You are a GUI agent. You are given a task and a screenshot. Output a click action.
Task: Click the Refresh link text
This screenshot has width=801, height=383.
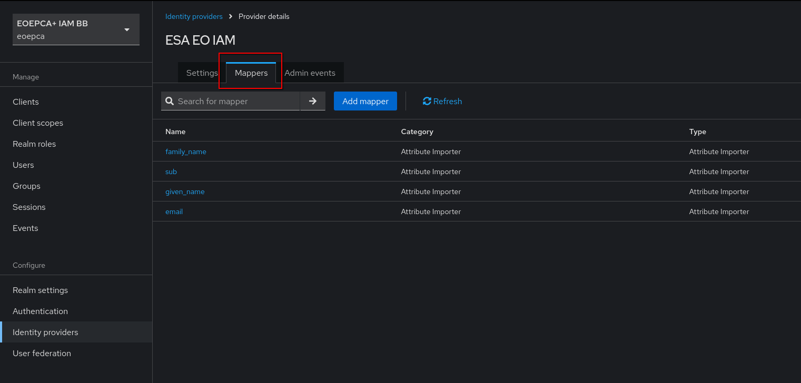click(448, 101)
